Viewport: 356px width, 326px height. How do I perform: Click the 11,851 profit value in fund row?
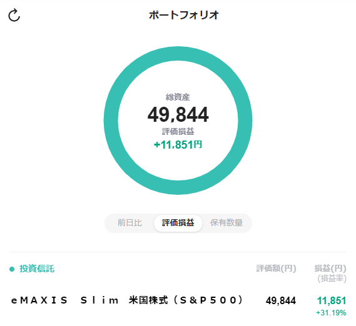[332, 301]
